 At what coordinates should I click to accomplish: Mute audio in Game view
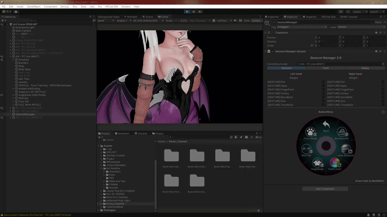235,21
